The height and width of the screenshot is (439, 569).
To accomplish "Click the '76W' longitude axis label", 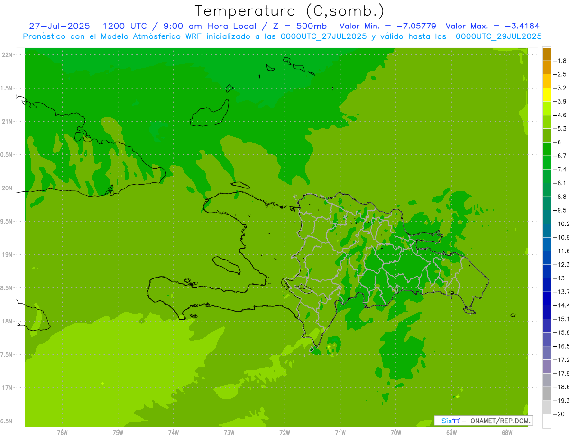I will coord(62,432).
